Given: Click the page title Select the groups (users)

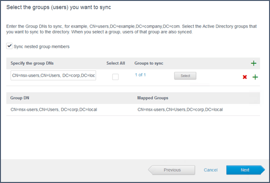Looking at the screenshot, I should (59, 7).
